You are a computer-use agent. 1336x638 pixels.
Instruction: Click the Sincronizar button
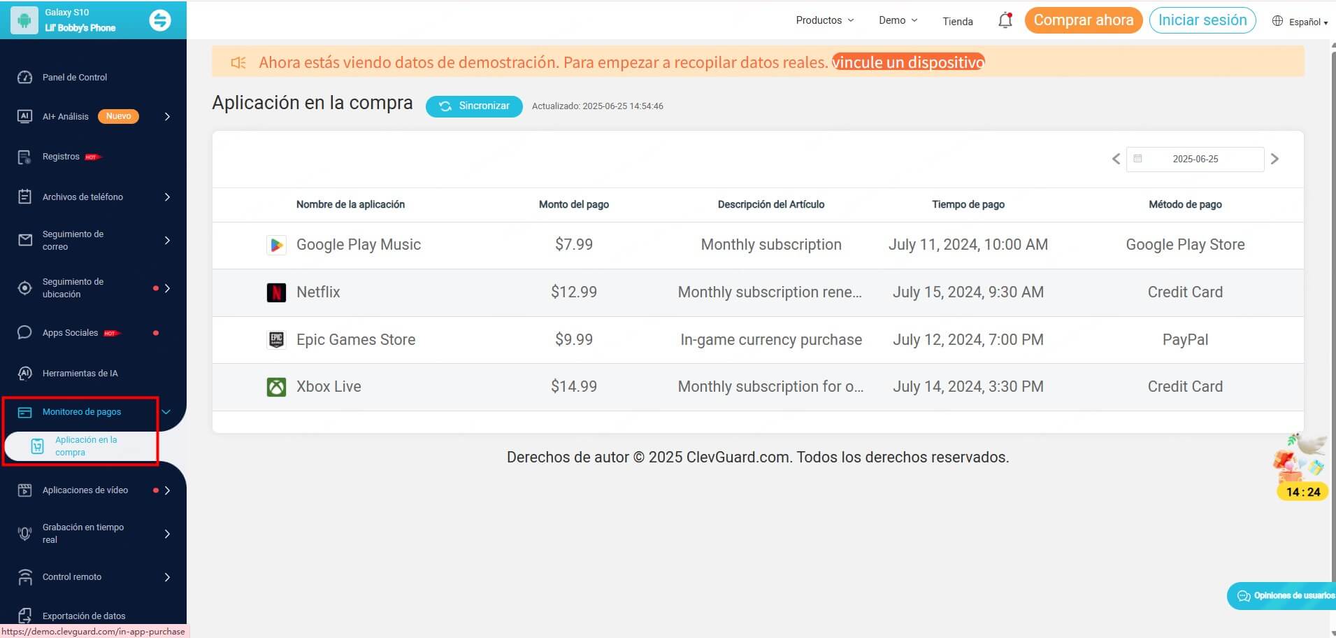[x=474, y=106]
